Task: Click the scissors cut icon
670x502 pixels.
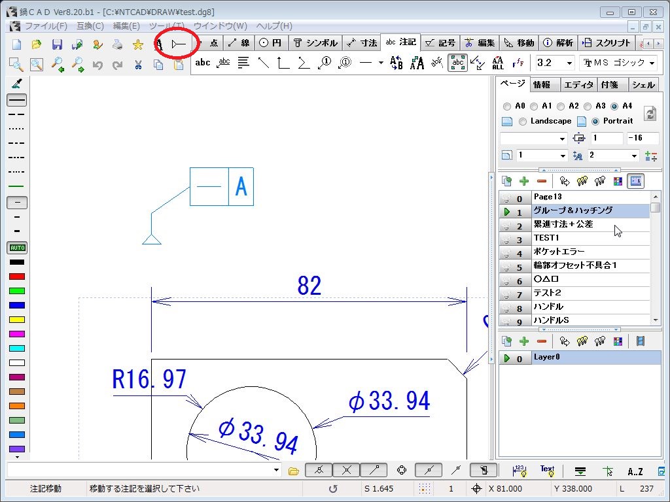Action: [x=137, y=65]
